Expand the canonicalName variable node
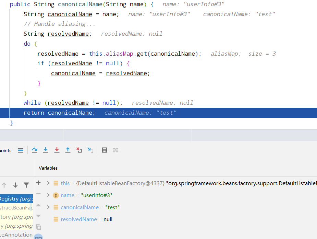The width and height of the screenshot is (317, 239). [48, 207]
